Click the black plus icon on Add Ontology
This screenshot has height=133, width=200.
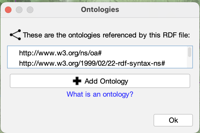point(78,81)
